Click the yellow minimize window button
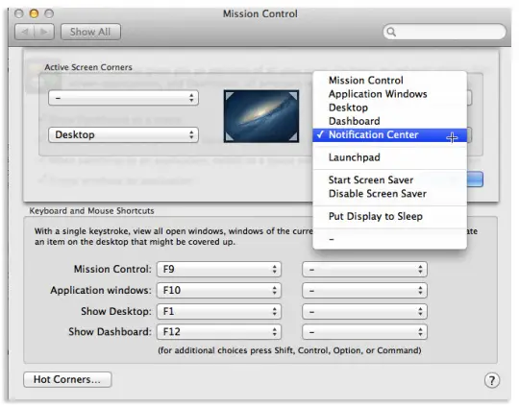Screen dimensions: 519x407 34,13
